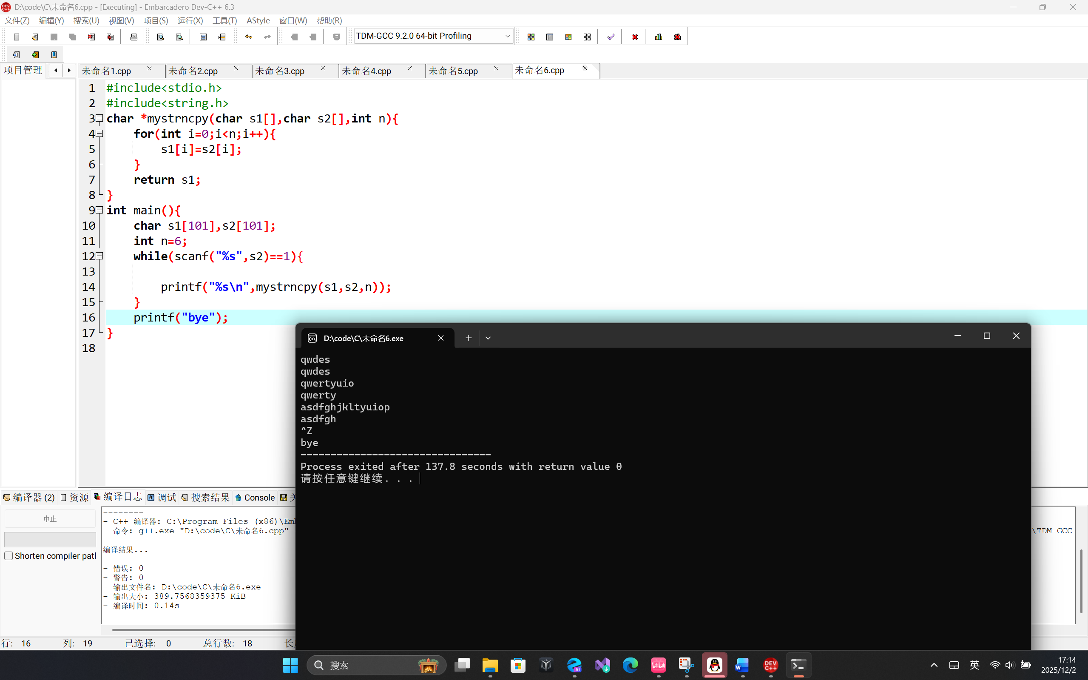The image size is (1088, 680).
Task: Click the Print toolbar icon
Action: pos(134,37)
